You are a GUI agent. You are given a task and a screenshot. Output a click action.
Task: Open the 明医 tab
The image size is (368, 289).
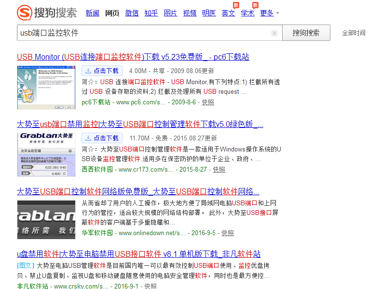pos(209,13)
